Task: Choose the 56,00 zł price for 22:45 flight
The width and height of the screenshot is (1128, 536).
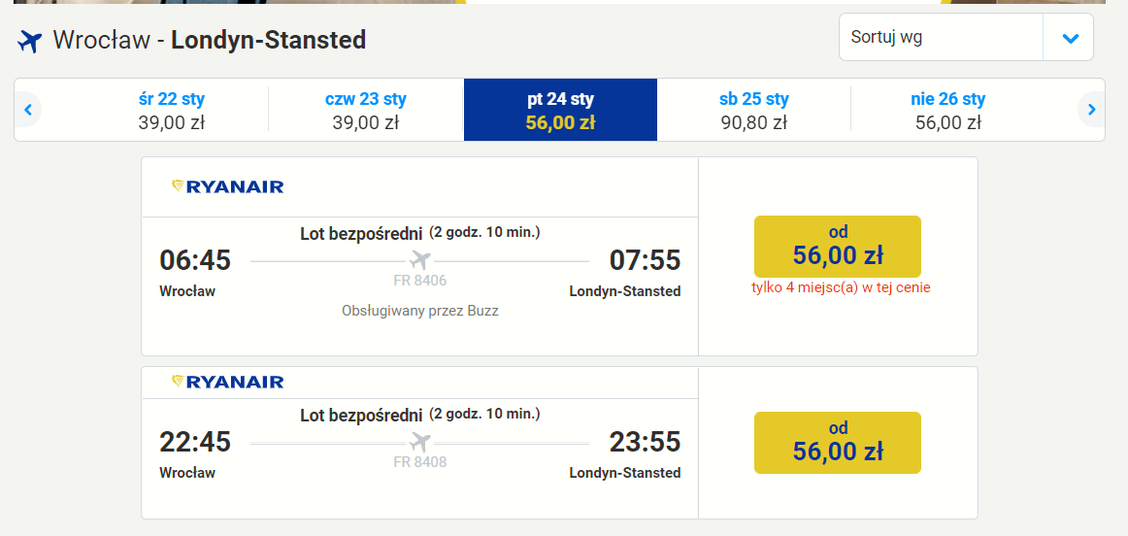Action: point(838,443)
